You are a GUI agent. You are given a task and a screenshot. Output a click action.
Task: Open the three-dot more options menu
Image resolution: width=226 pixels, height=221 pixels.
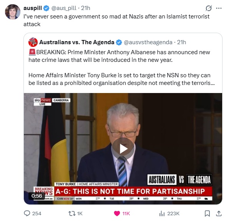coord(219,8)
